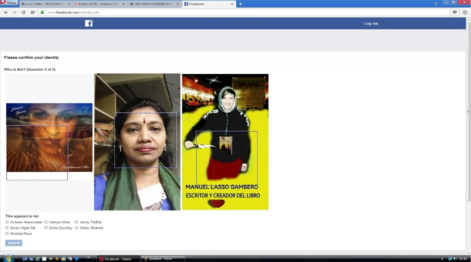The width and height of the screenshot is (471, 262).
Task: Click the taskbar clock 01:44
Action: point(463,259)
